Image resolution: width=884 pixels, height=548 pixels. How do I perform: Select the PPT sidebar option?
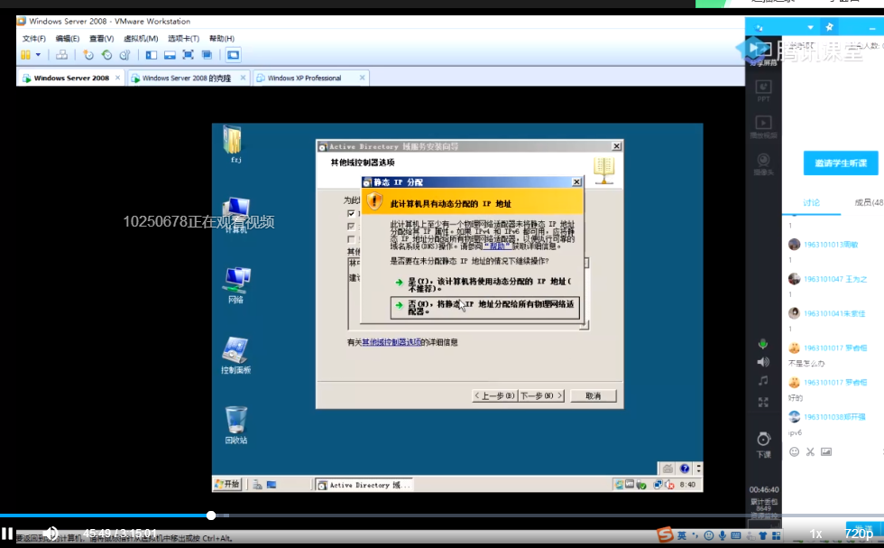(x=763, y=91)
